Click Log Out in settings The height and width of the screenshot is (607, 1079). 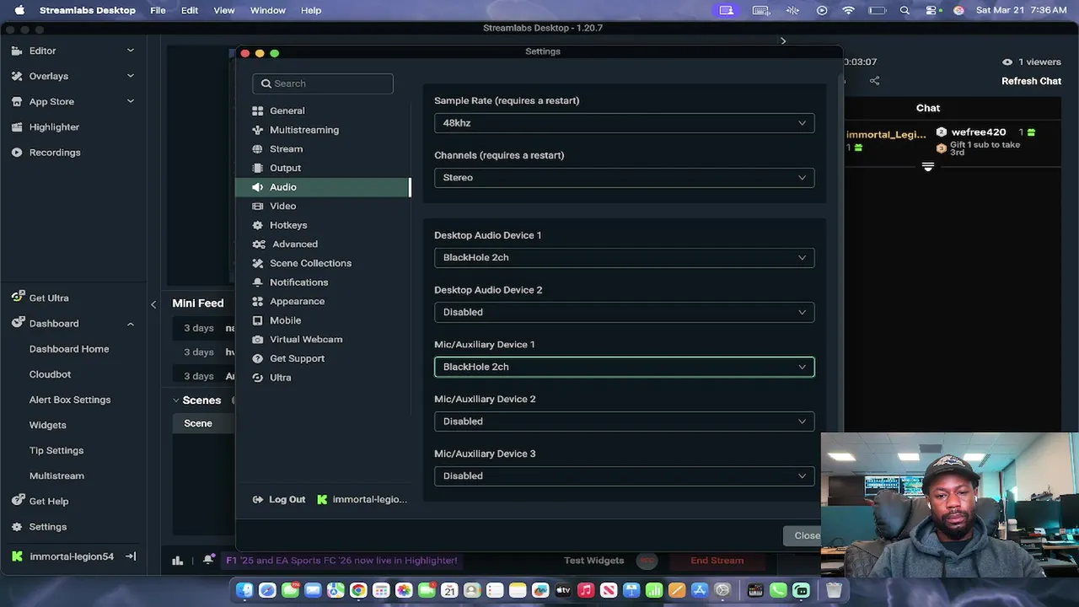pyautogui.click(x=279, y=499)
